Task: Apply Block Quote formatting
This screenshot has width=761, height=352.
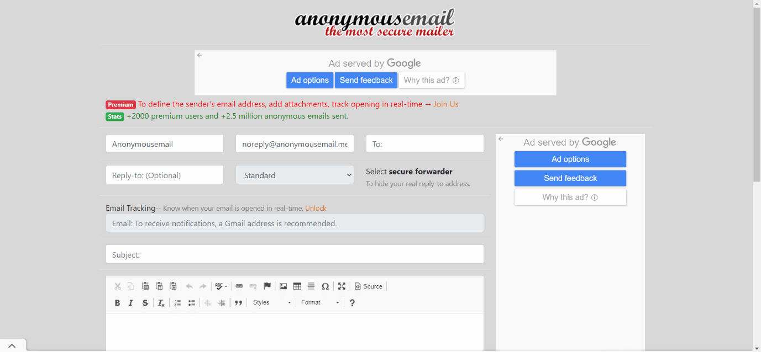Action: [x=238, y=303]
